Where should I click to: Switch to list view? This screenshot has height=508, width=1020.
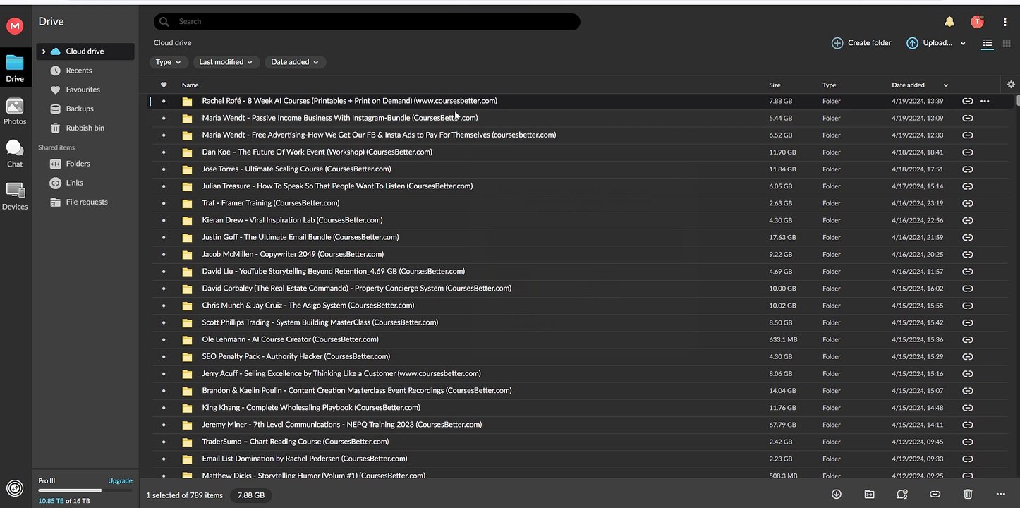[x=988, y=43]
